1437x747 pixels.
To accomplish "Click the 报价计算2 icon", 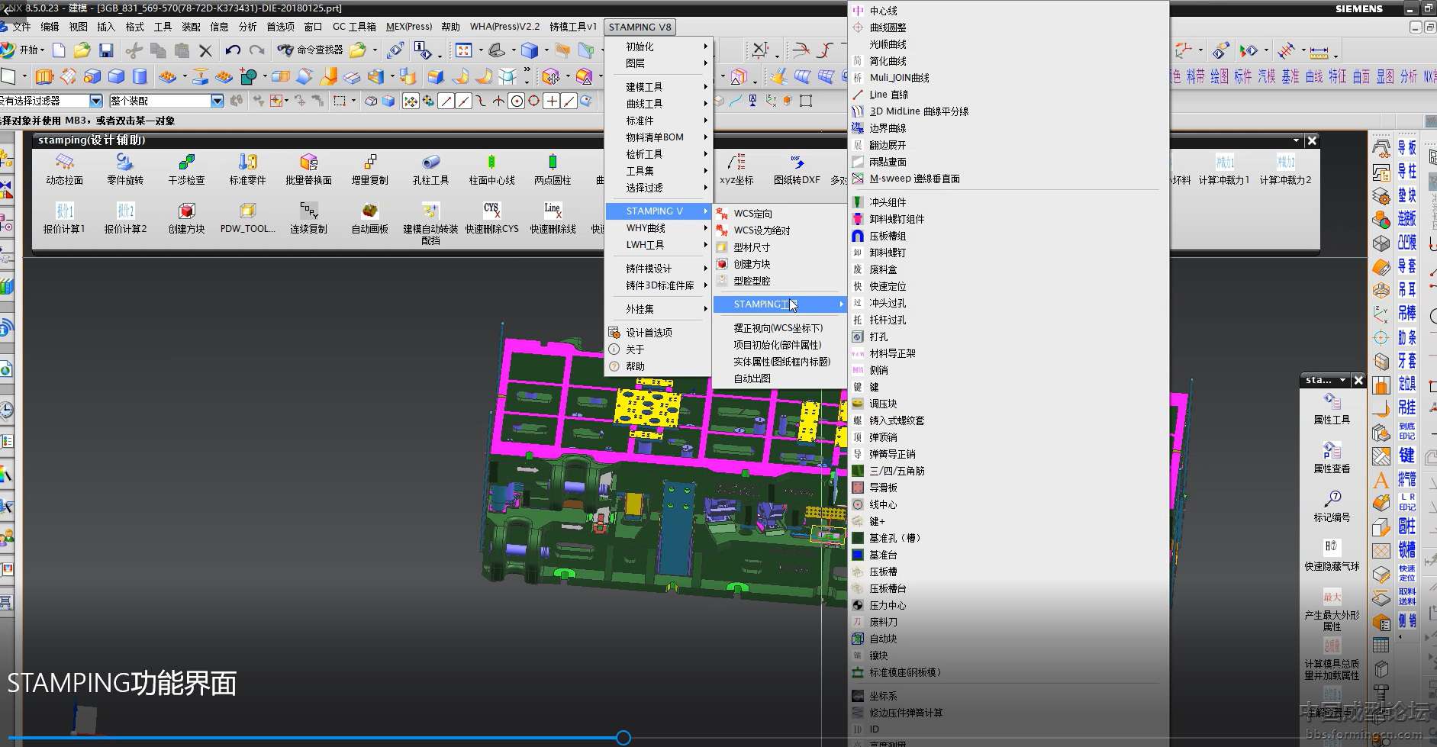I will 125,211.
